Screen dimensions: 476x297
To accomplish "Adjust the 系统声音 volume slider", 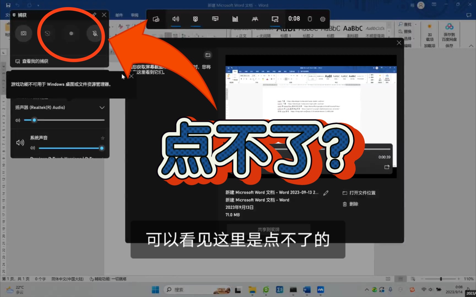I will click(x=101, y=148).
